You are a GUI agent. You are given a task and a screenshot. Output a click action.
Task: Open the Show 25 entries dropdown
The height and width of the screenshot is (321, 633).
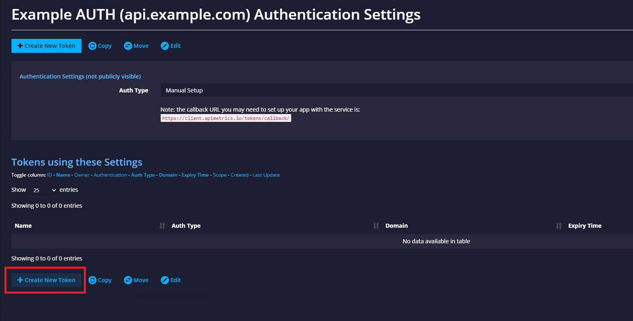[43, 190]
